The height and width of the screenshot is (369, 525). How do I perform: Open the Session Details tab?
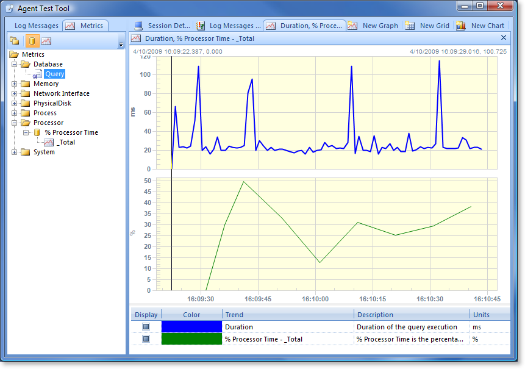[162, 26]
